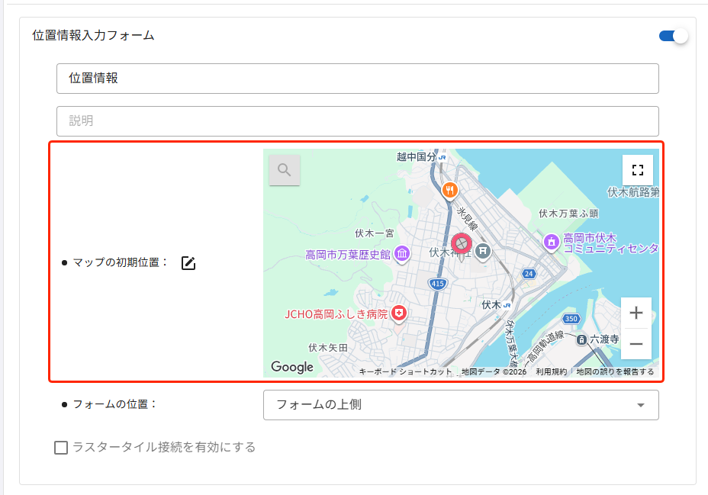The width and height of the screenshot is (708, 495).
Task: Enable the ラスタータイル接続を有効にする checkbox
Action: 61,448
